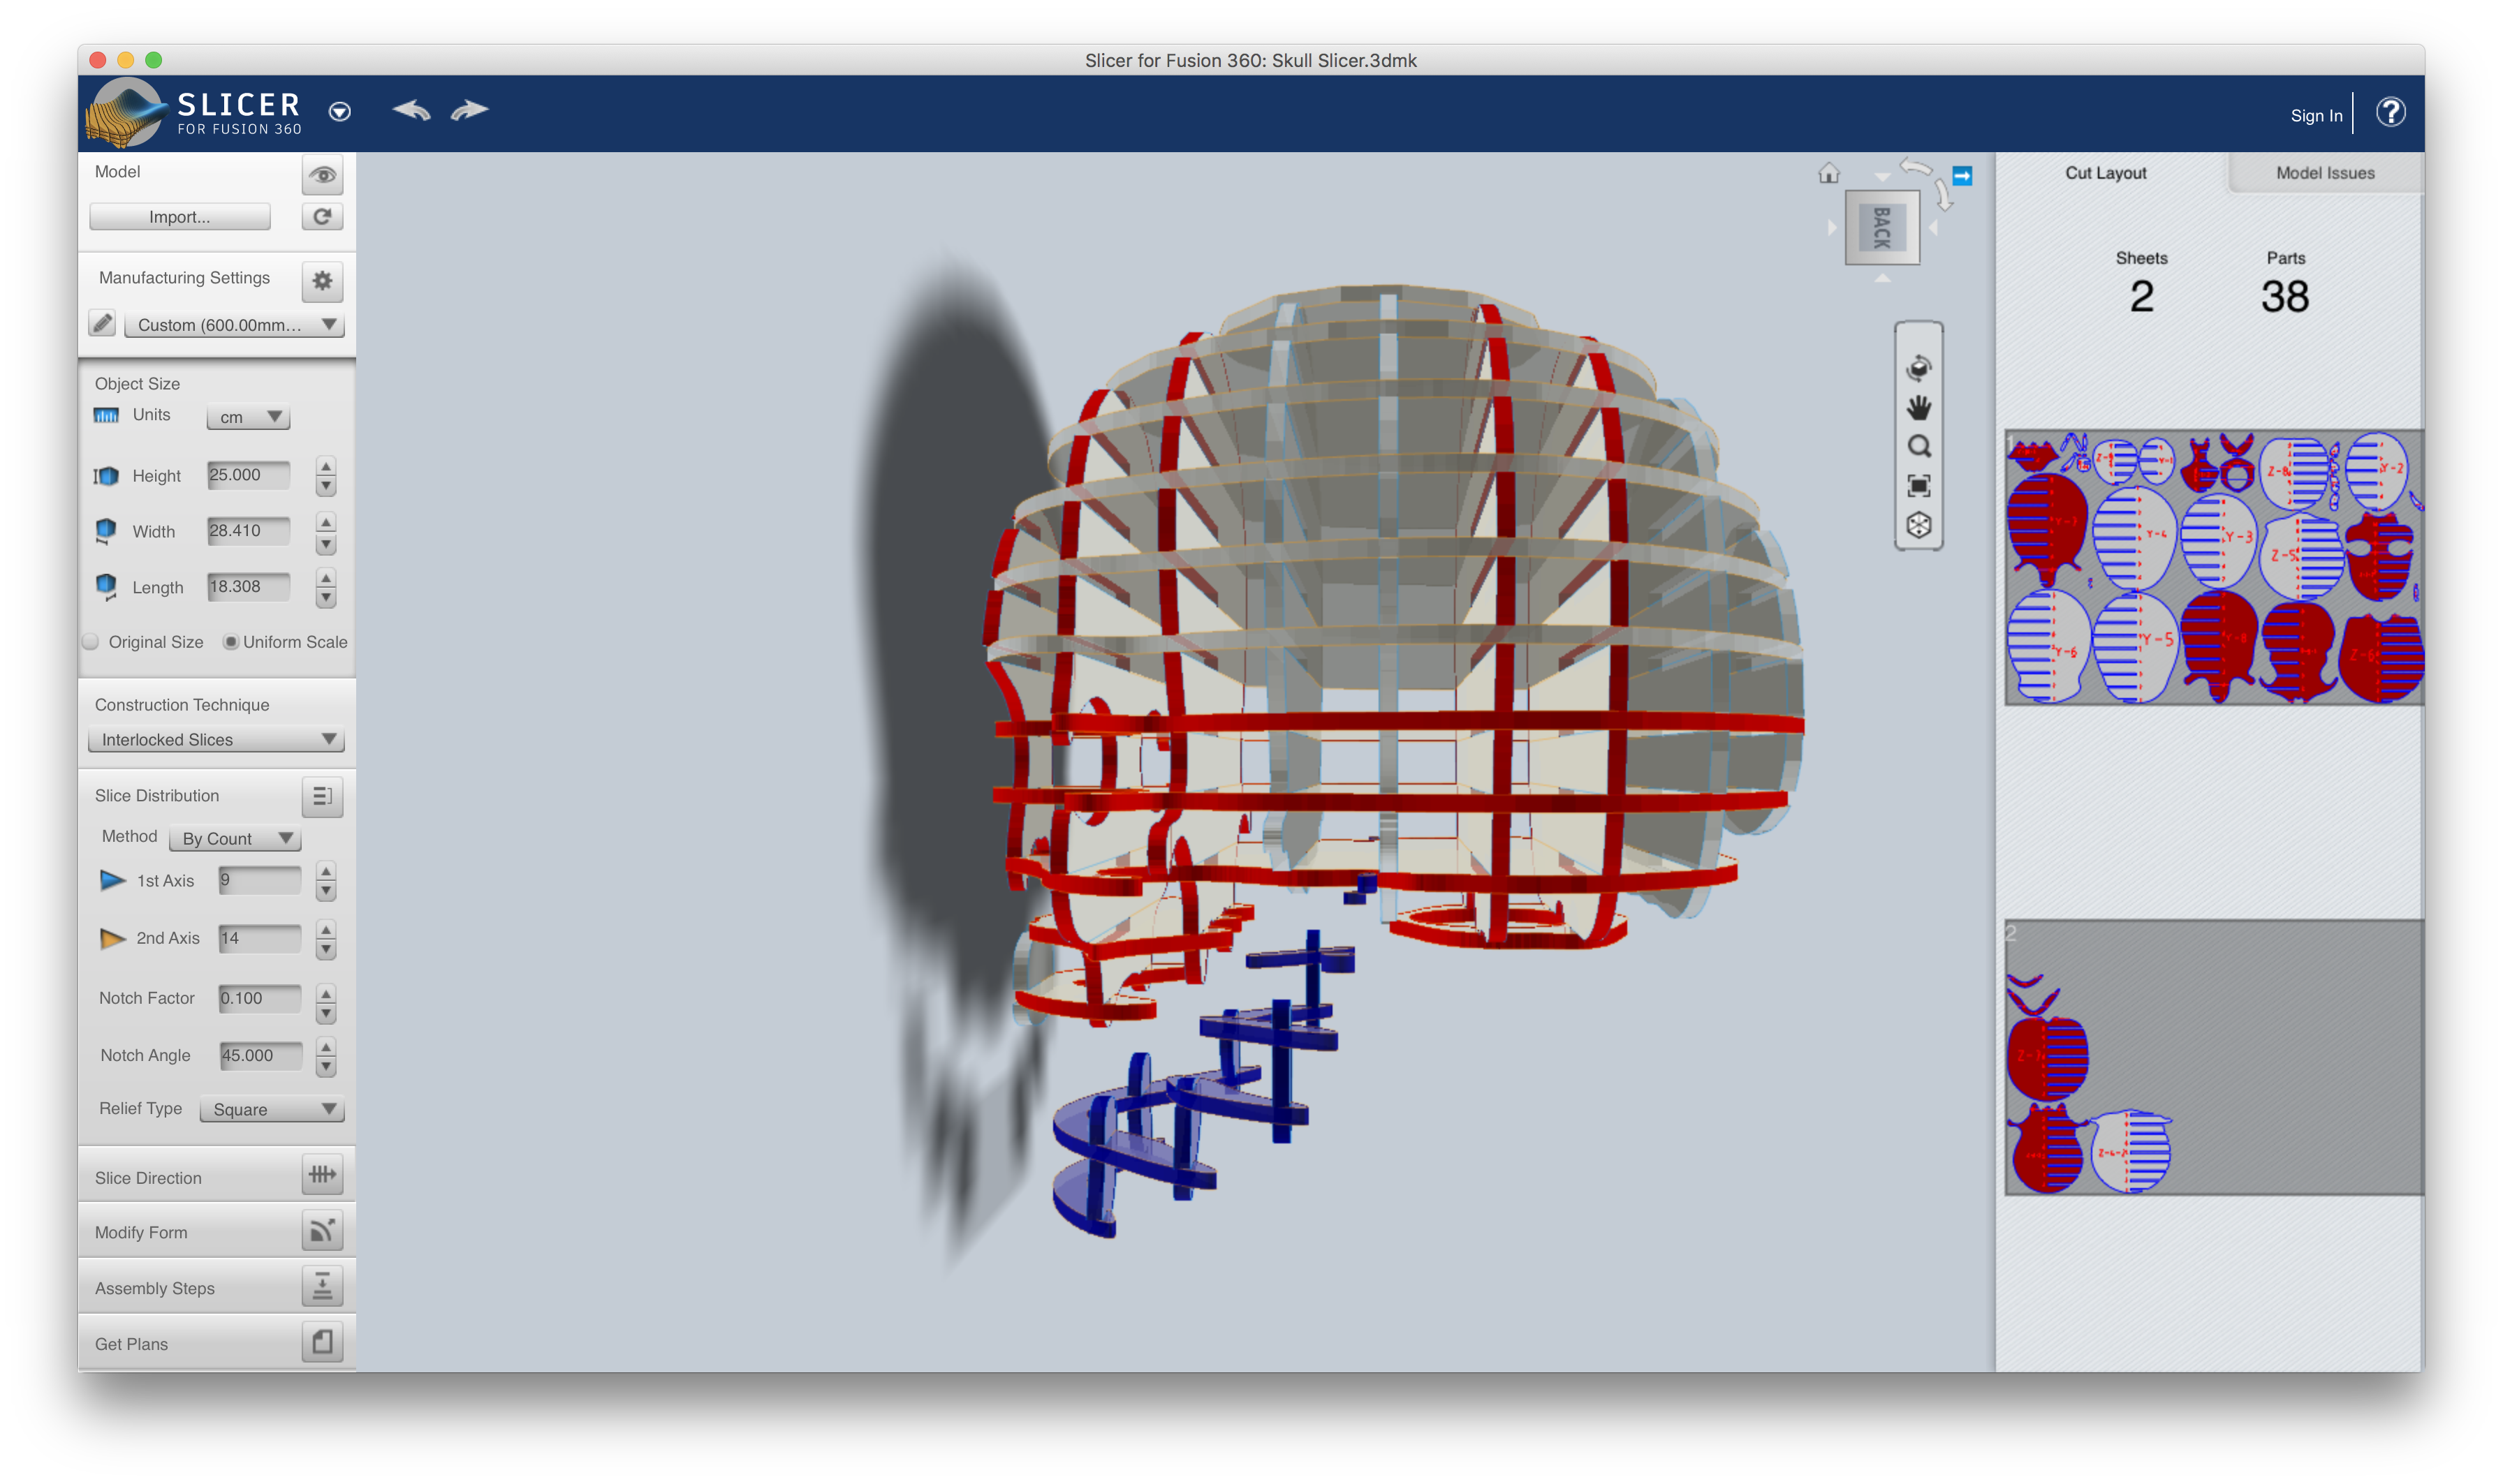Click the Sign In link
2503x1484 pixels.
(2316, 116)
